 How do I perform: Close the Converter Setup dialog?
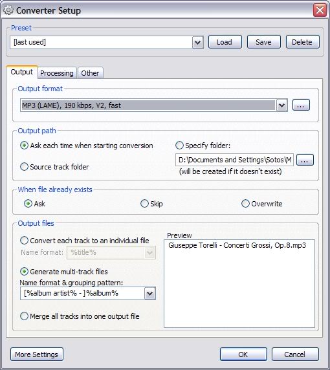click(320, 10)
